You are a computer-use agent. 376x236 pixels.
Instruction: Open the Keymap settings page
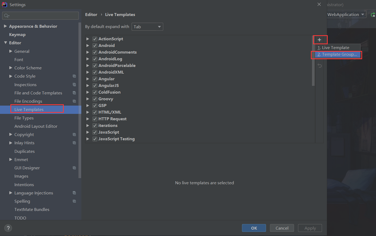coord(17,35)
